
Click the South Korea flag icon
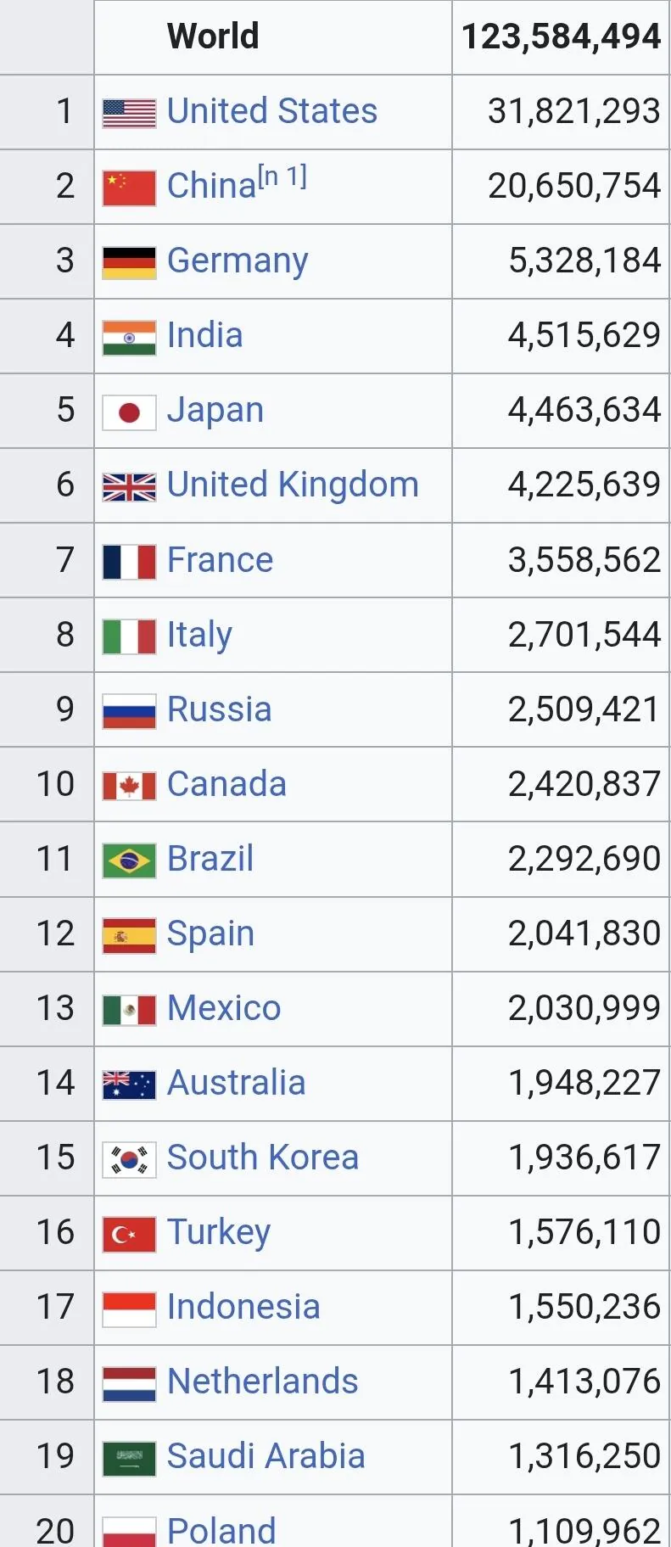coord(129,1159)
